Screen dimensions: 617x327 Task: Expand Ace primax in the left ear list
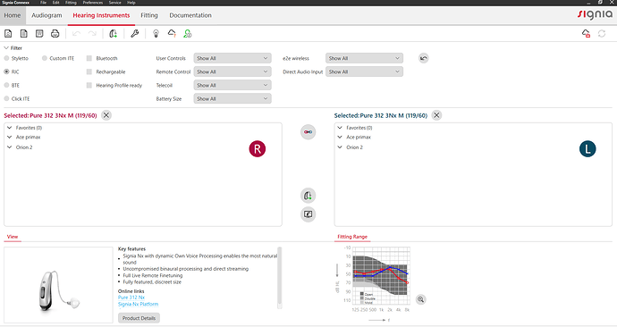tap(340, 138)
